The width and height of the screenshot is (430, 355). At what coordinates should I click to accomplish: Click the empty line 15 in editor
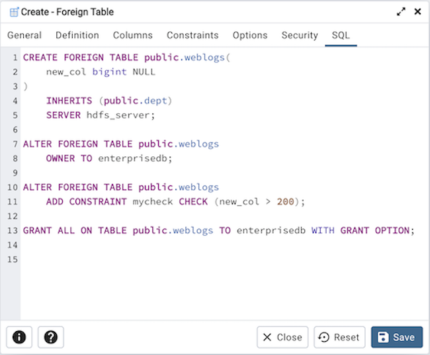198,259
